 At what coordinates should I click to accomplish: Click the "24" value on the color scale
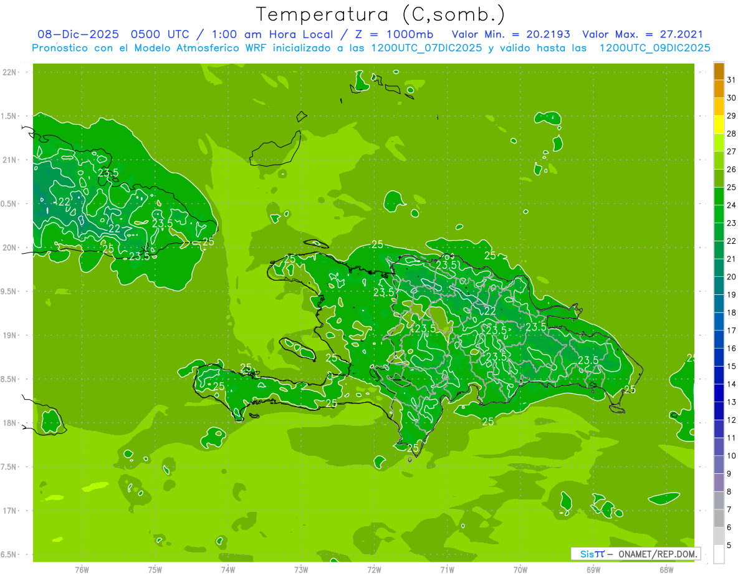point(731,205)
